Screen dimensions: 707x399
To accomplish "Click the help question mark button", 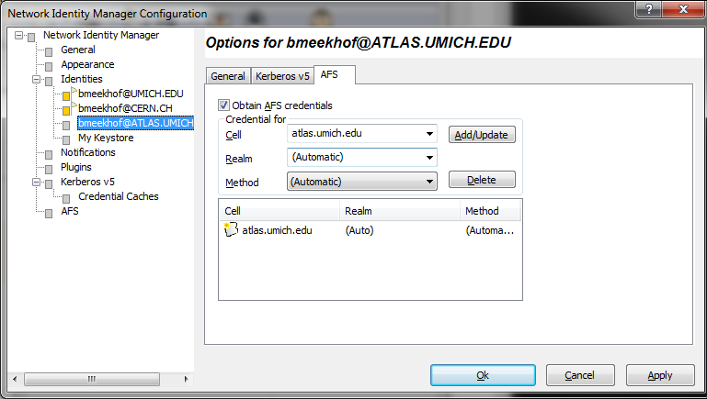I will pos(649,9).
